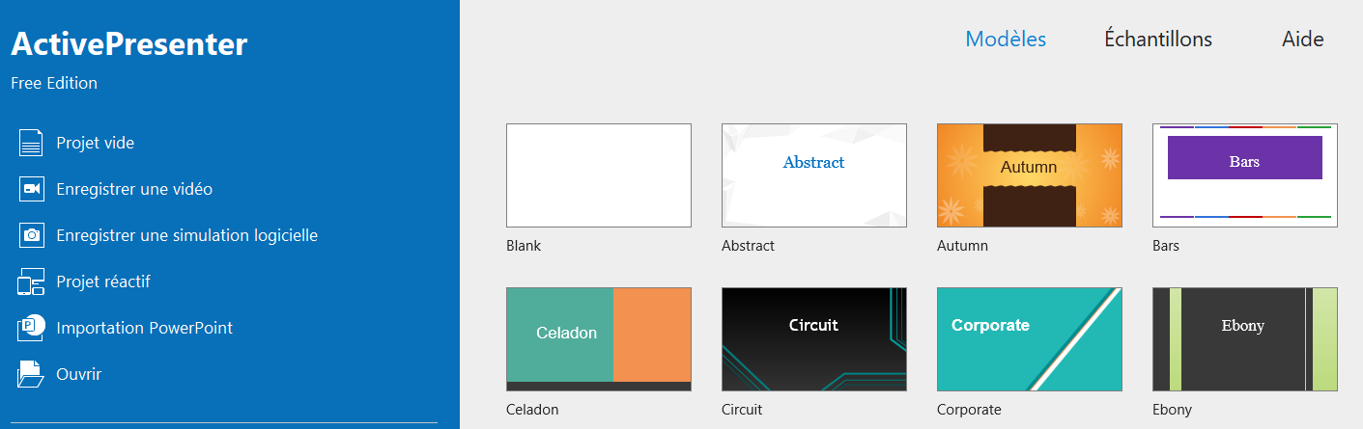Pick the Abstract template thumbnail

814,175
